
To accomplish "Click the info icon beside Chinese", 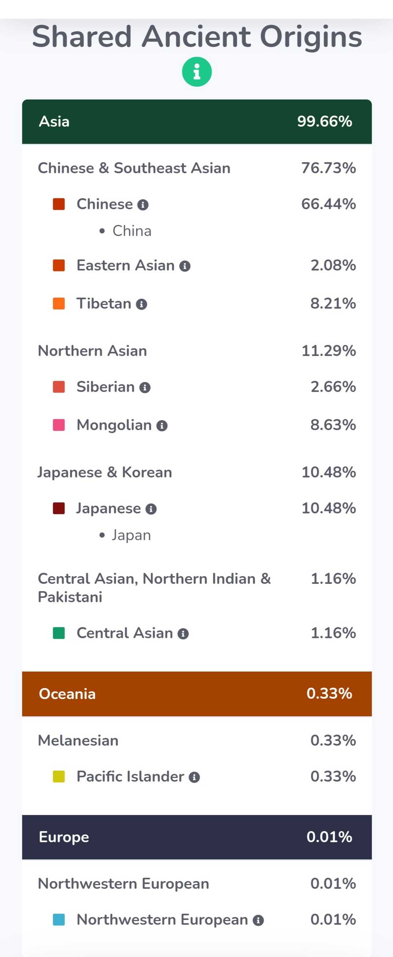I will 143,205.
